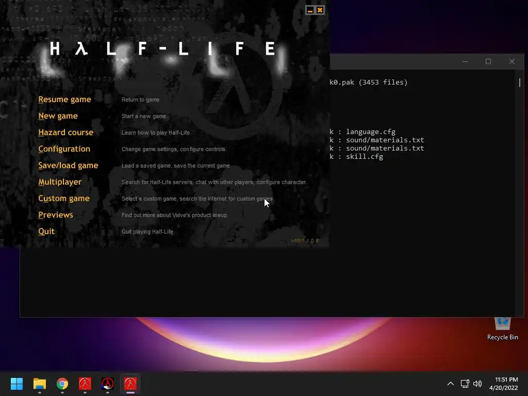The image size is (528, 396).
Task: Switch to the dark Half-Life taskbar icon
Action: tap(108, 384)
